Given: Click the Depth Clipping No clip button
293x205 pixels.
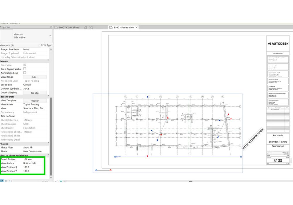Looking at the screenshot, I should tap(35, 93).
